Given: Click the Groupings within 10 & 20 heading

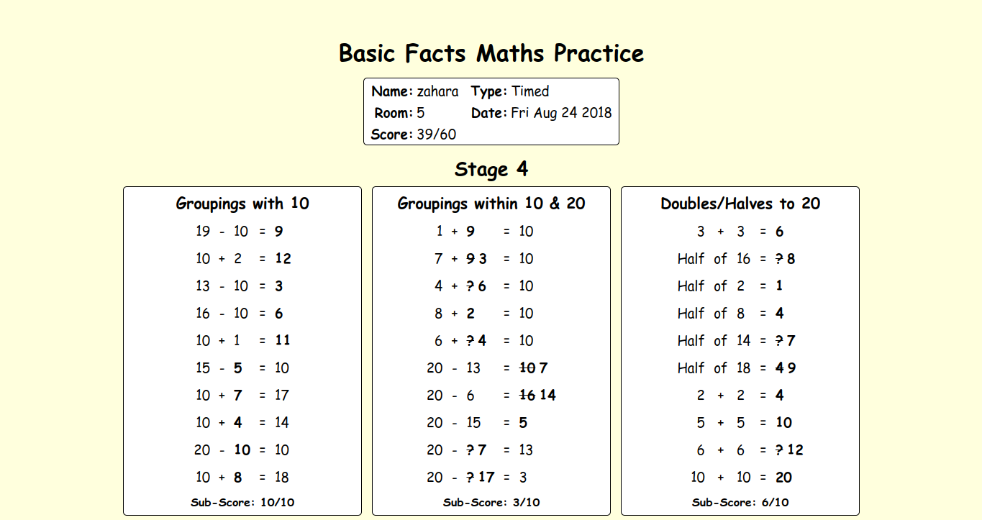Looking at the screenshot, I should (x=491, y=204).
